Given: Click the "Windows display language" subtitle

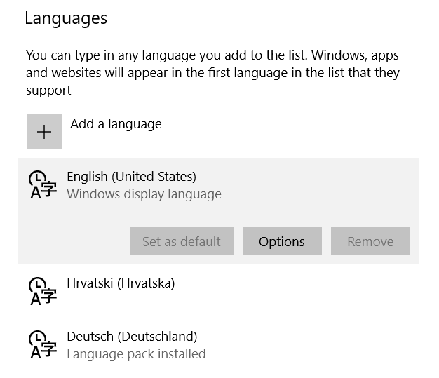Looking at the screenshot, I should [x=144, y=194].
